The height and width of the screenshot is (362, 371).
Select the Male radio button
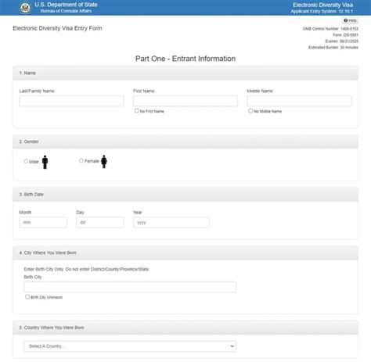tap(26, 161)
